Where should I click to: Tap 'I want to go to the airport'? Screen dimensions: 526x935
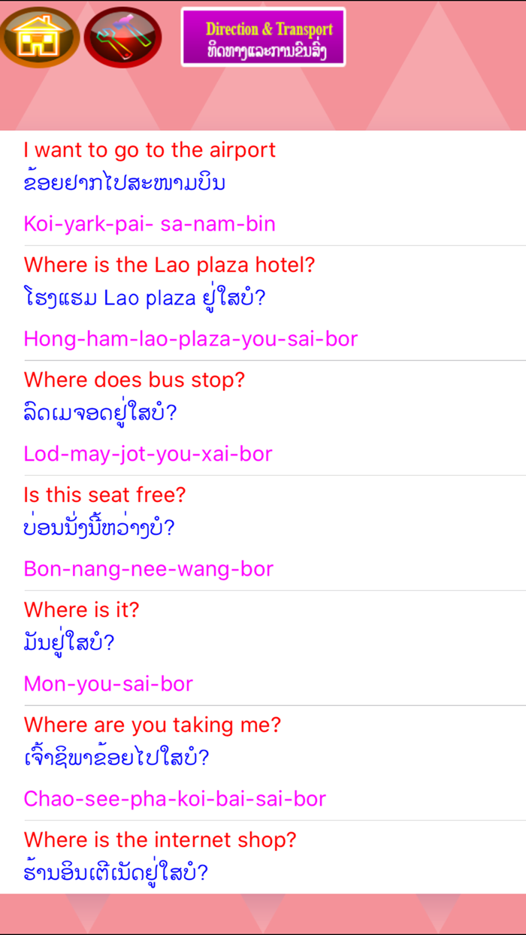point(149,150)
